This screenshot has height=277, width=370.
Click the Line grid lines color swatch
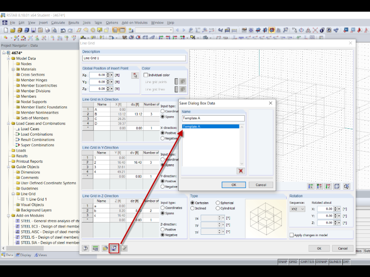(176, 89)
